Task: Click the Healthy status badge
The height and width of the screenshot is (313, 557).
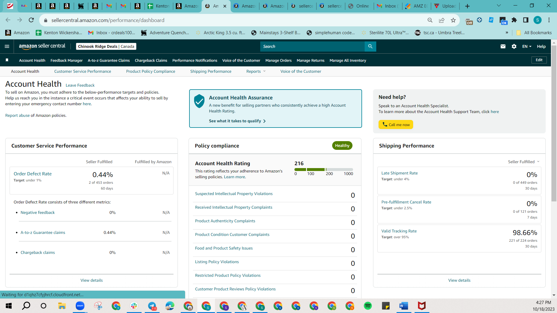Action: pos(342,145)
